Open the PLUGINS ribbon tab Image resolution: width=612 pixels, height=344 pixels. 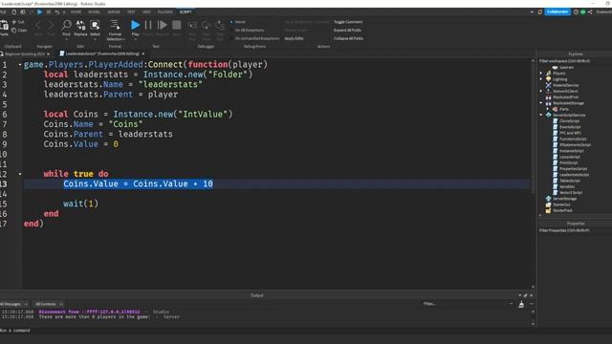click(x=165, y=12)
